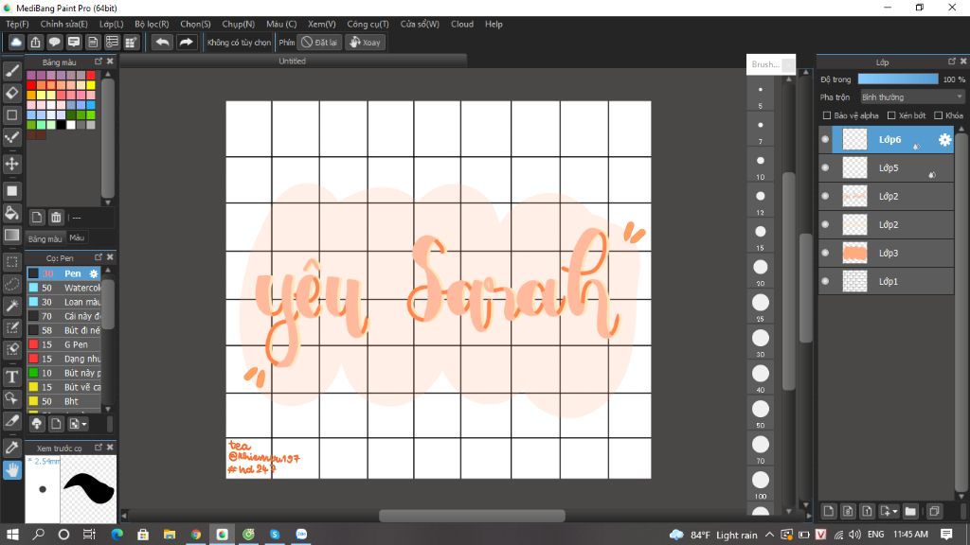Select the Brush tool in left toolbar
Viewport: 970px width, 545px height.
(11, 71)
